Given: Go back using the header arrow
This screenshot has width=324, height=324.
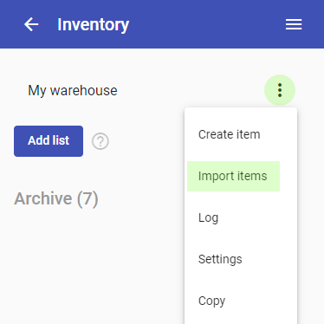Looking at the screenshot, I should point(31,24).
